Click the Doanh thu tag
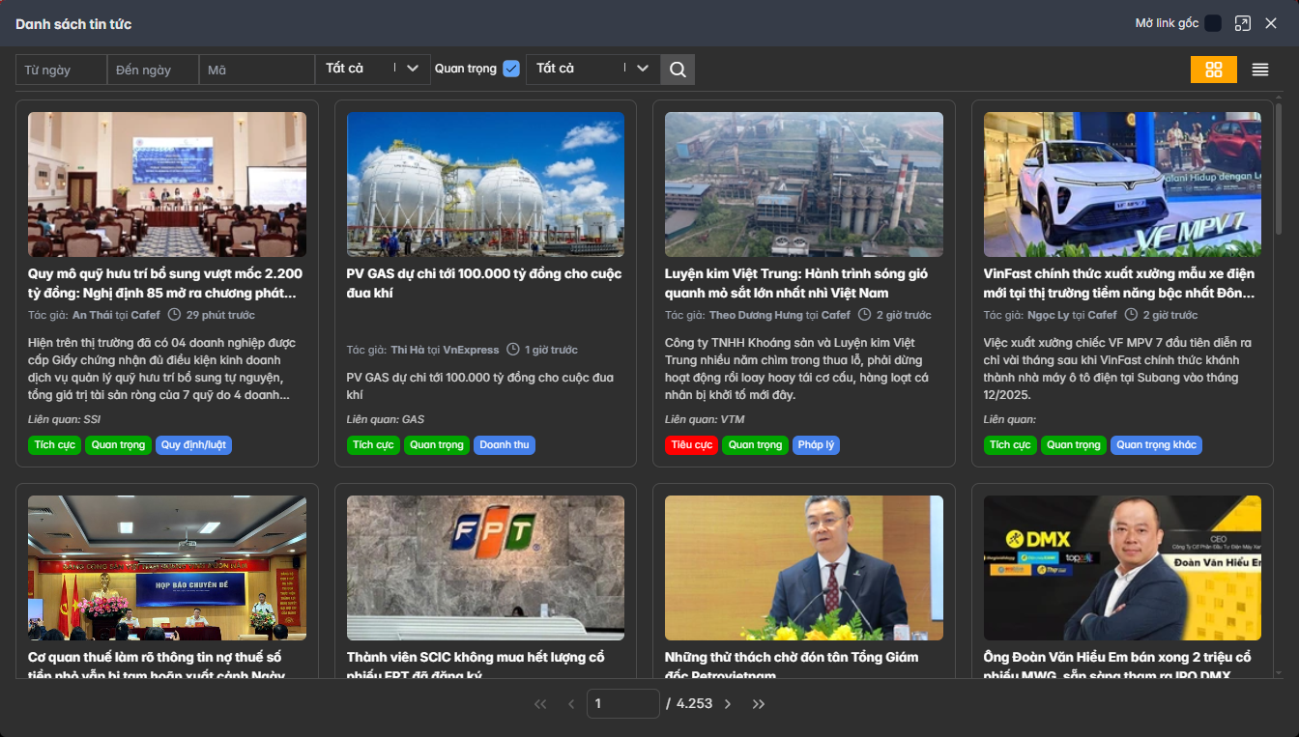1299x737 pixels. pyautogui.click(x=505, y=445)
